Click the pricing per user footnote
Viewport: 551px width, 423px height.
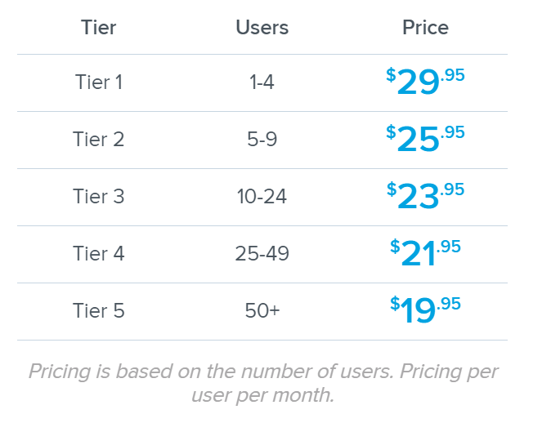click(x=263, y=383)
